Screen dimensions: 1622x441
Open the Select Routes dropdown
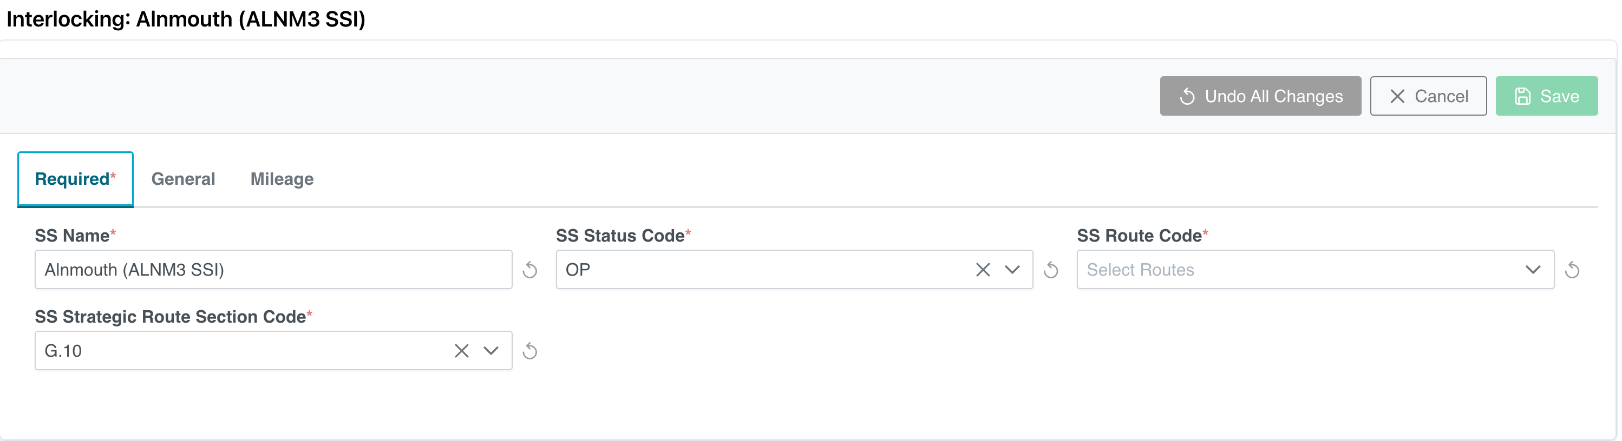(x=1533, y=270)
